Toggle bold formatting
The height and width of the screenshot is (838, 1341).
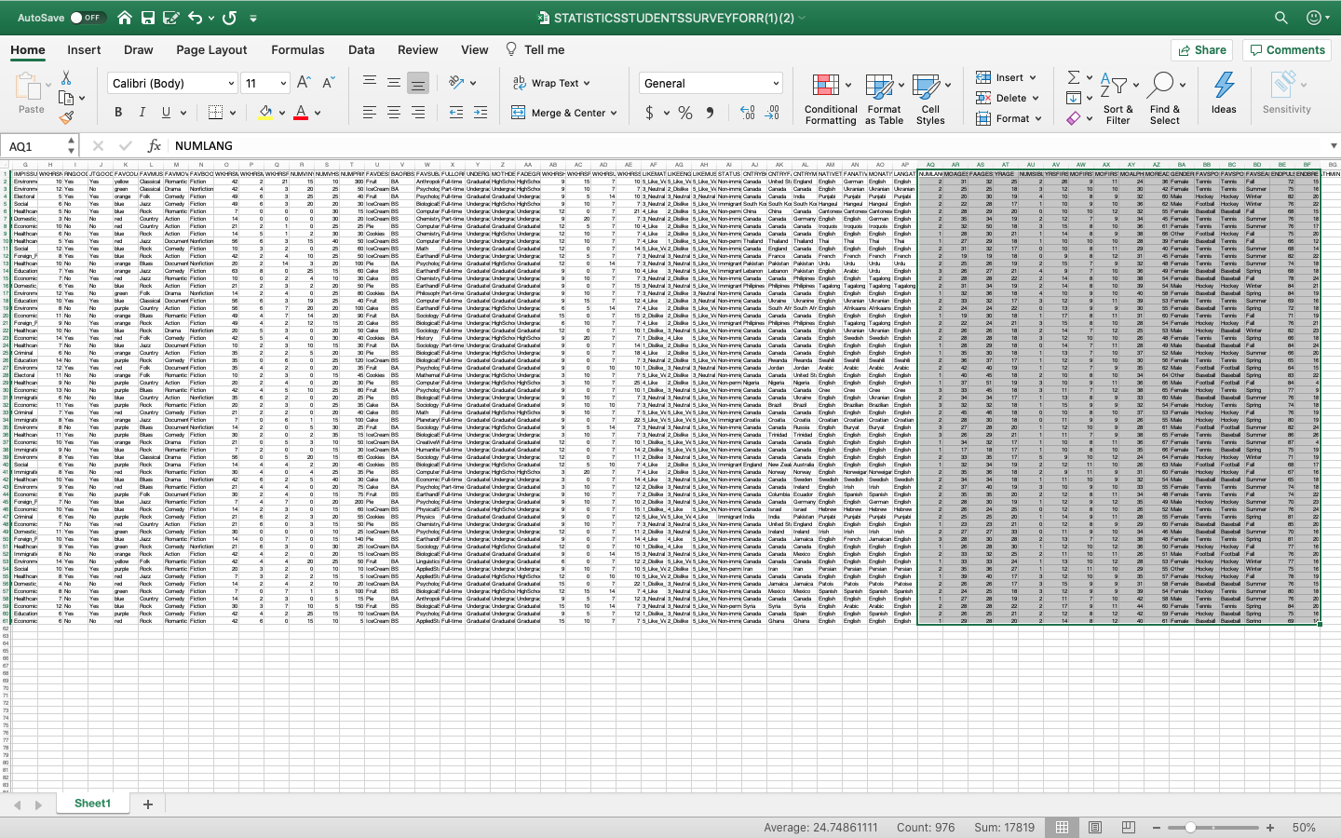118,113
